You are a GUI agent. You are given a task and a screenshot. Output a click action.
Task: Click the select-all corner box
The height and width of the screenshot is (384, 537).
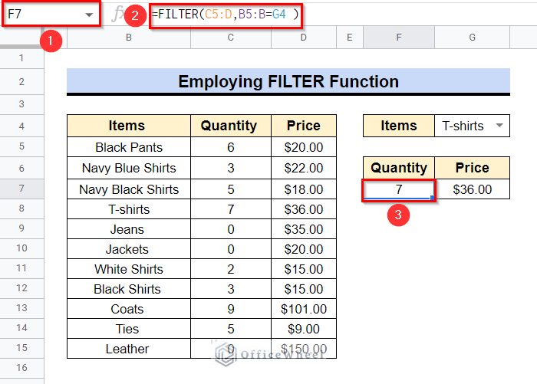(x=21, y=38)
